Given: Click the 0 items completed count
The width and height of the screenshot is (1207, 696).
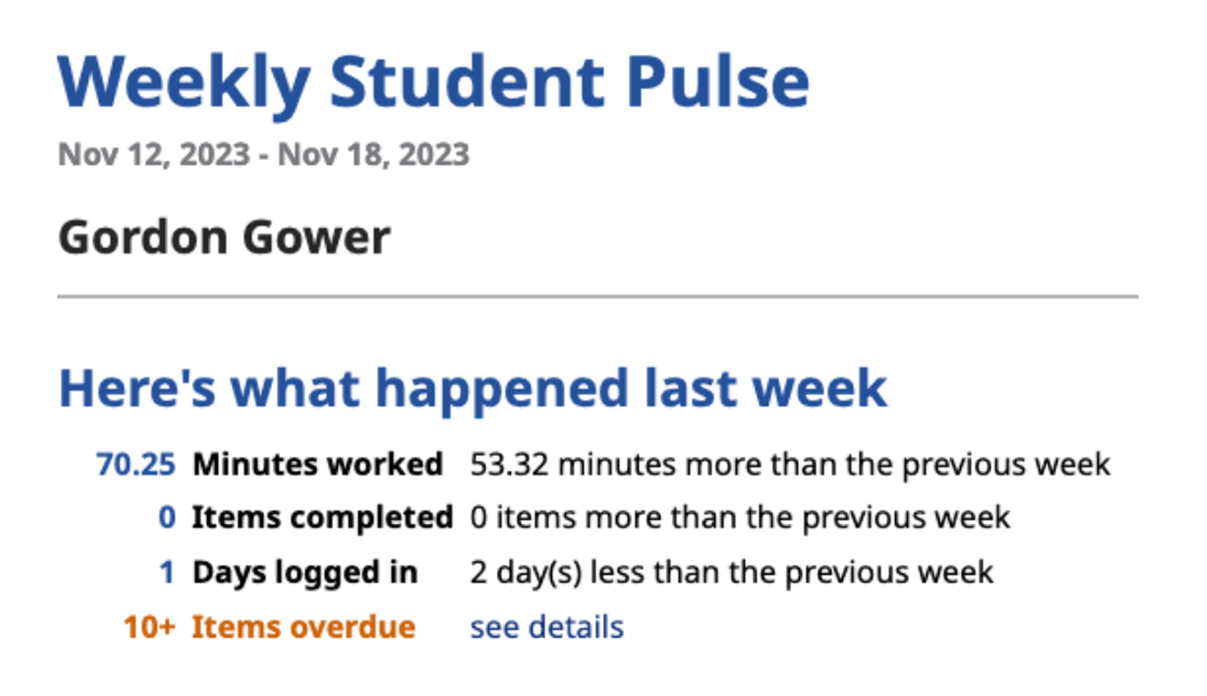Looking at the screenshot, I should coord(167,518).
